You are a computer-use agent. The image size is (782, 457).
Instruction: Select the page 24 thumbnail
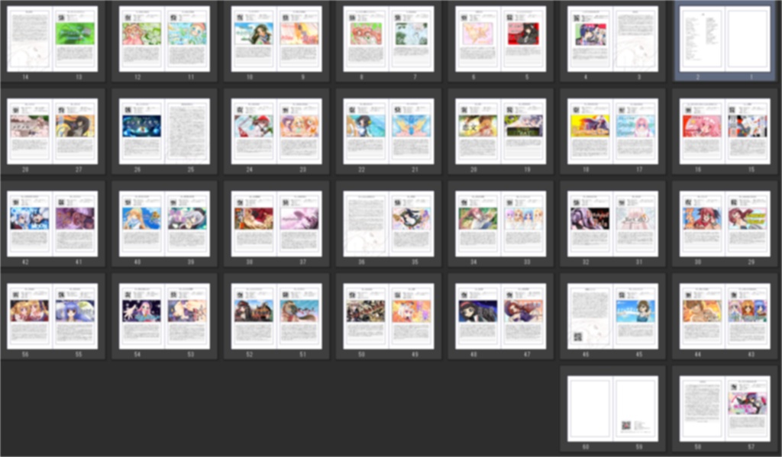pos(254,131)
